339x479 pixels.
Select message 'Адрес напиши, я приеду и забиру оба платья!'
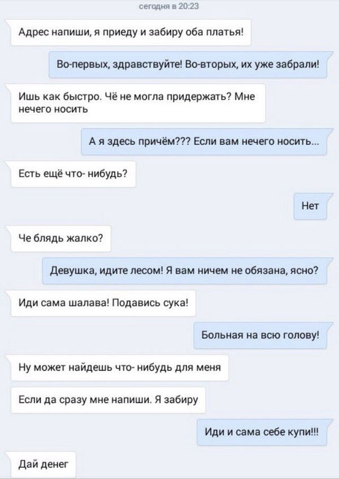131,32
